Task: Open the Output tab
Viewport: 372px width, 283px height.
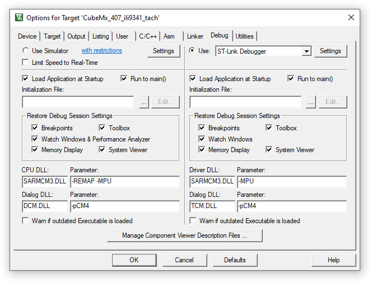Action: (76, 36)
